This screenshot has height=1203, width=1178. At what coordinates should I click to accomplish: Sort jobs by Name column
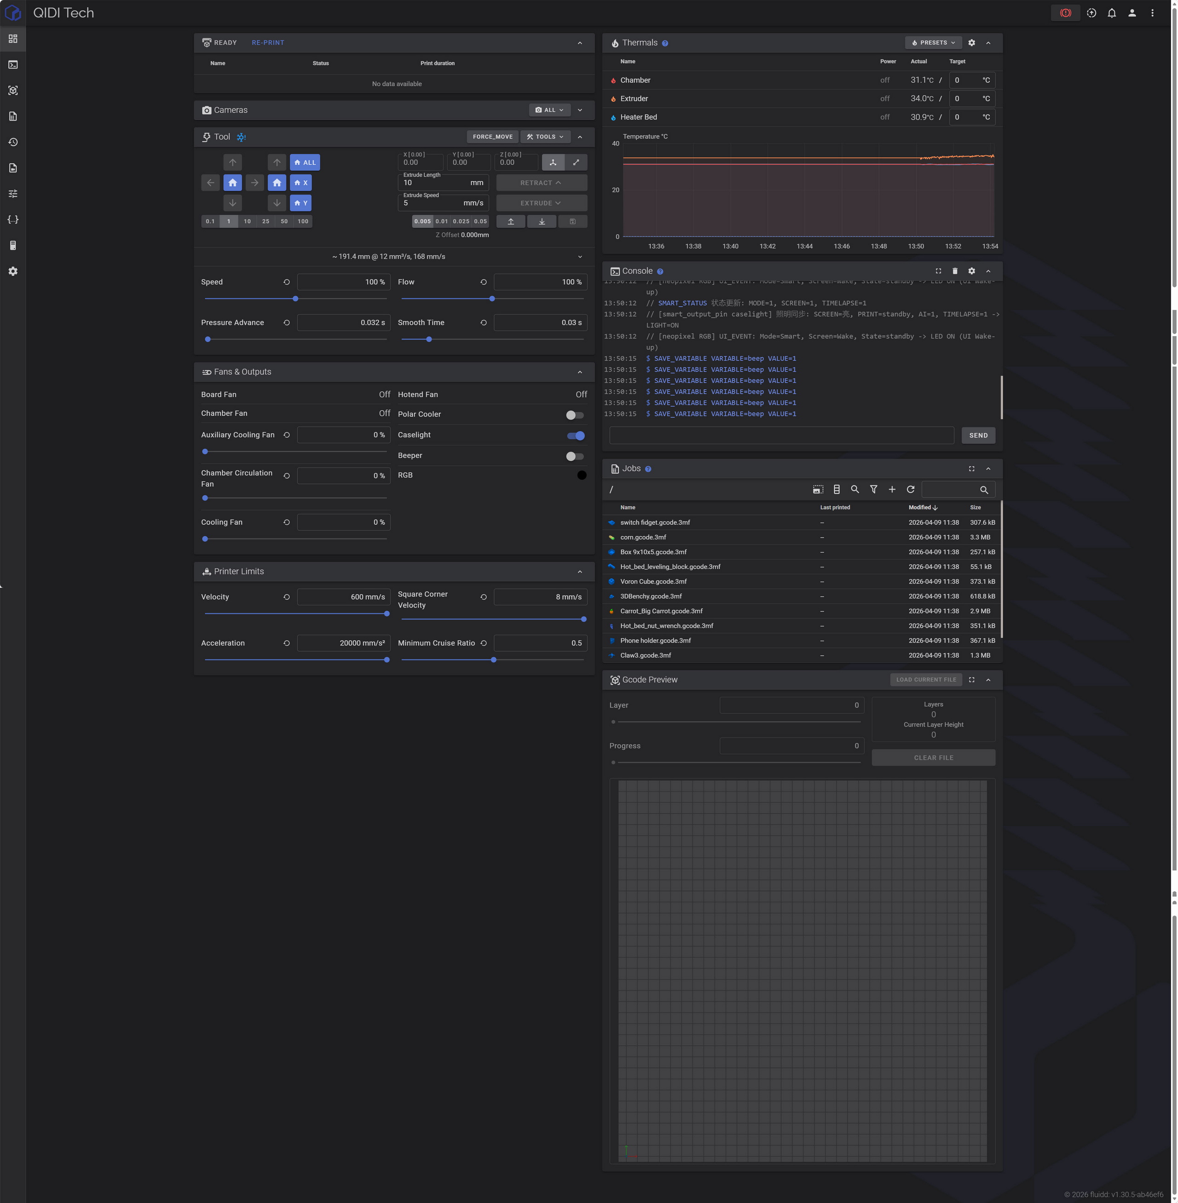[628, 508]
